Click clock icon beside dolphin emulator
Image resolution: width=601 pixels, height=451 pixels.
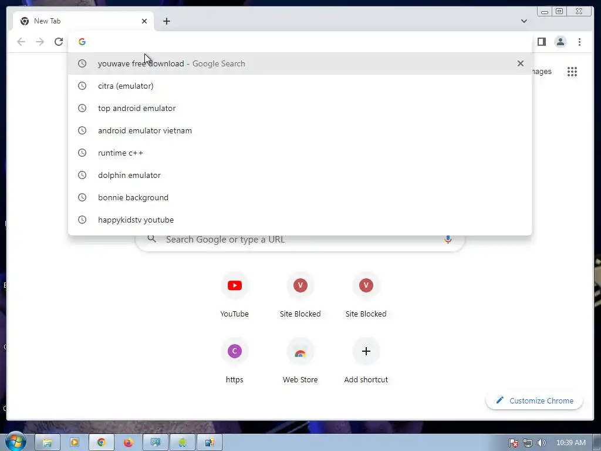pos(82,175)
